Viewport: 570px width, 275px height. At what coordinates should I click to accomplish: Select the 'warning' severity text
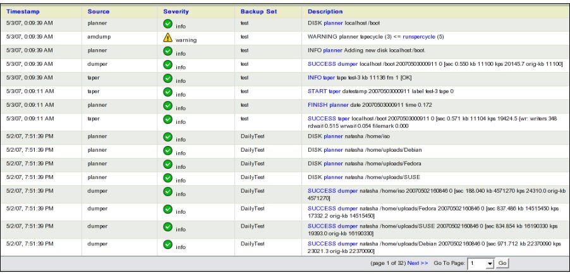(x=186, y=40)
